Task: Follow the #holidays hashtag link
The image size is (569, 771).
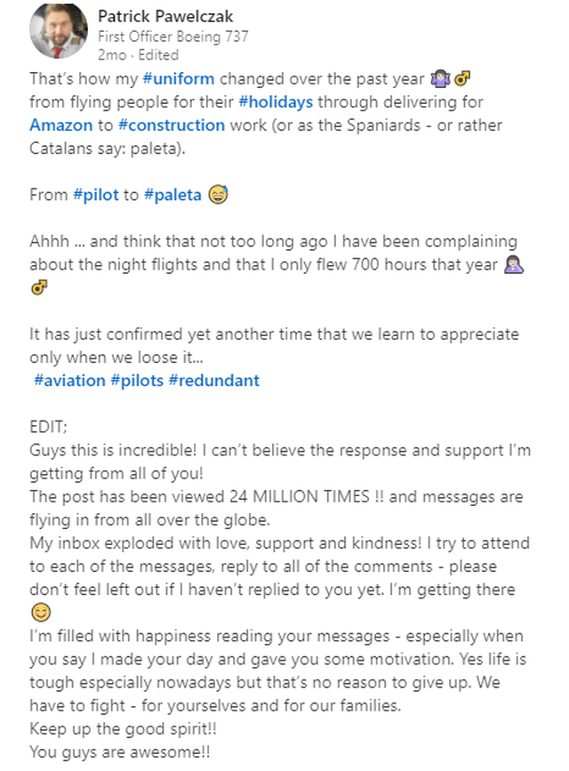Action: (276, 101)
